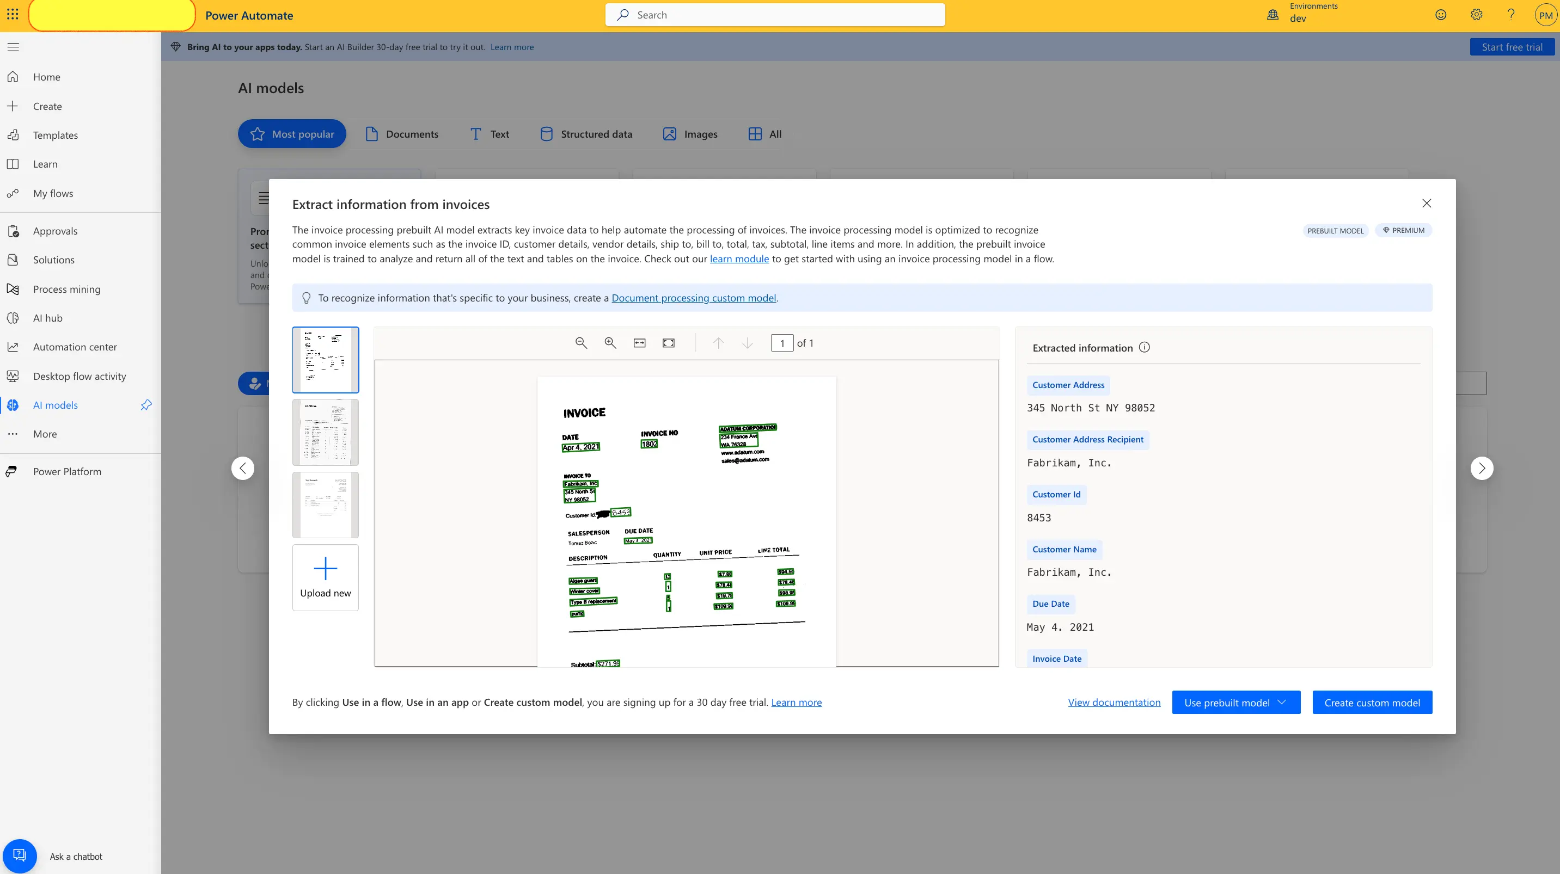
Task: Open Document processing custom model link
Action: pyautogui.click(x=693, y=298)
